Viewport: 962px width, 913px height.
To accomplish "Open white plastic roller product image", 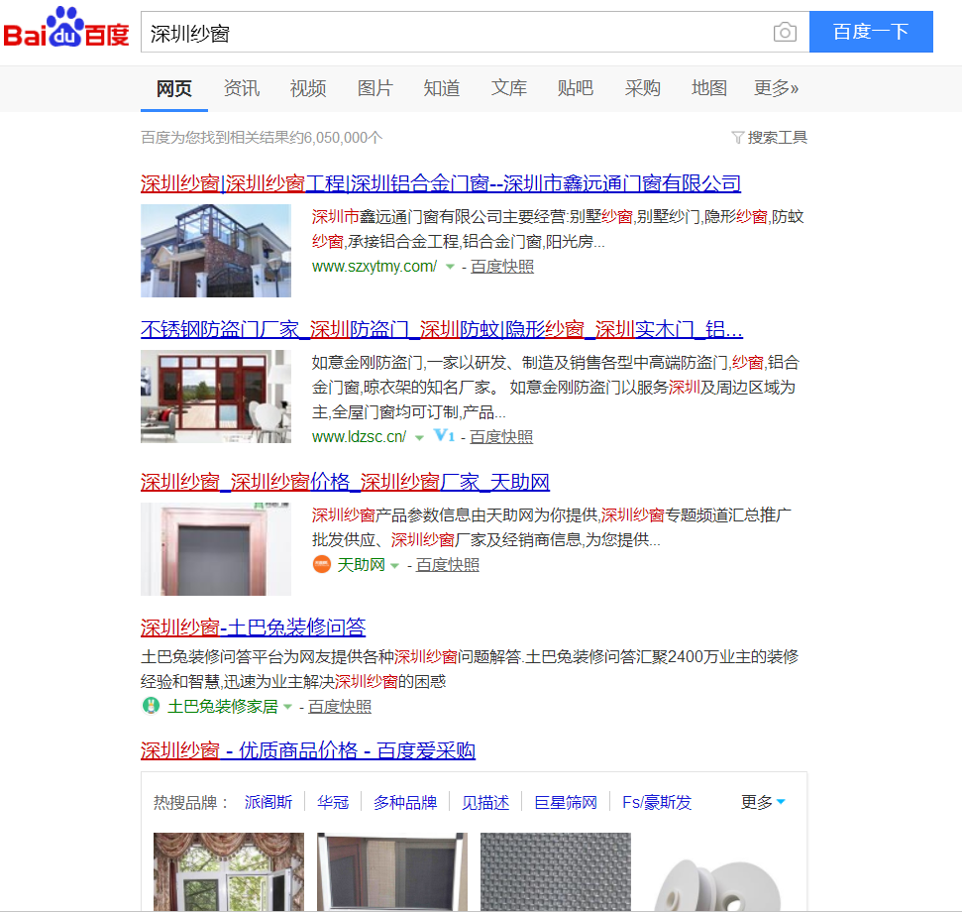I will click(x=718, y=872).
